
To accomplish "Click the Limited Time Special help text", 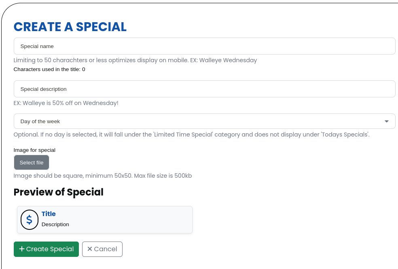I will [192, 134].
